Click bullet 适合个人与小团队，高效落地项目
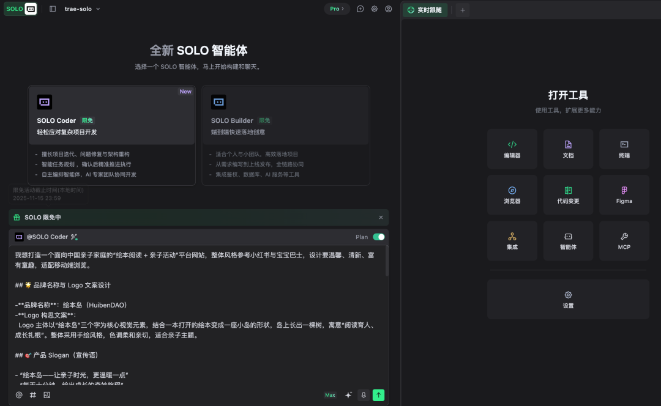This screenshot has height=406, width=661. [x=256, y=154]
